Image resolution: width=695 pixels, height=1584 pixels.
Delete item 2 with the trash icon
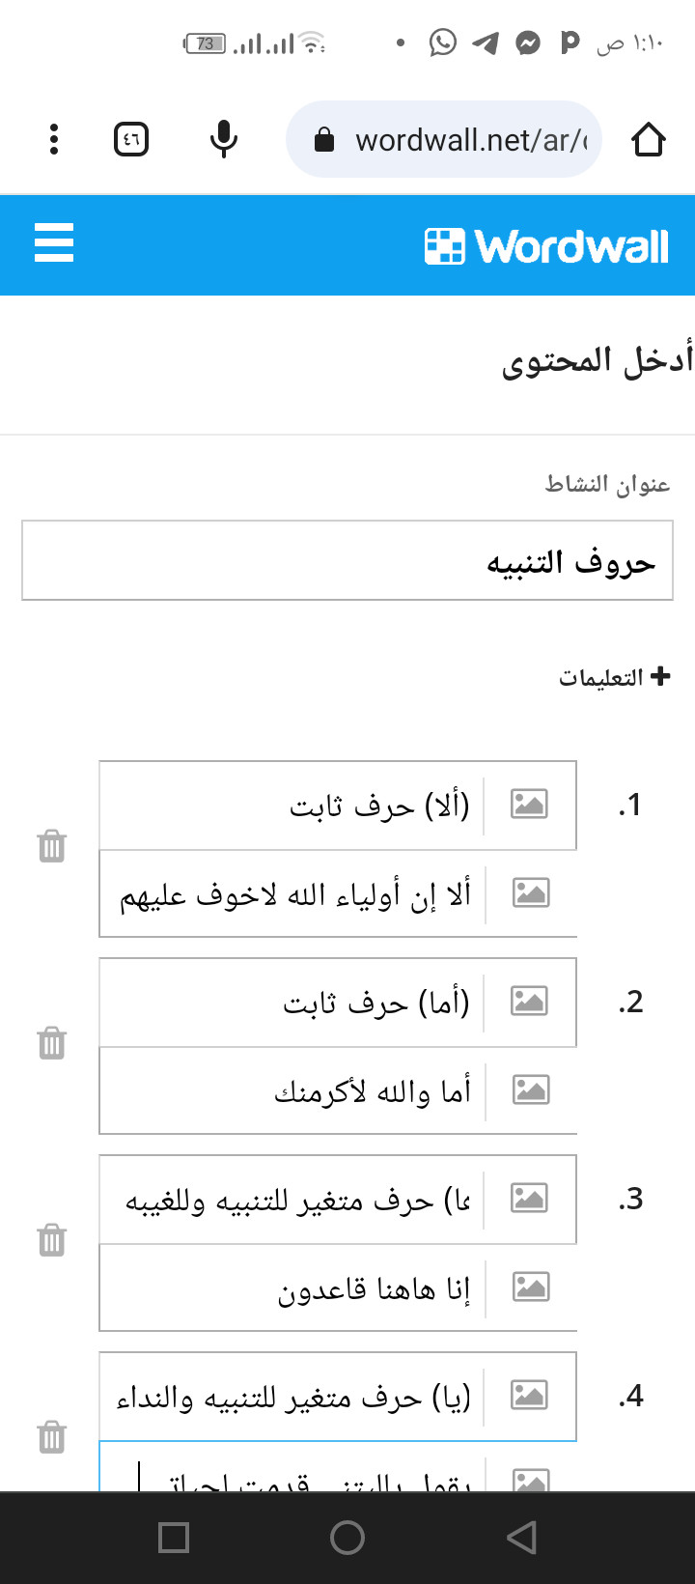[51, 1043]
